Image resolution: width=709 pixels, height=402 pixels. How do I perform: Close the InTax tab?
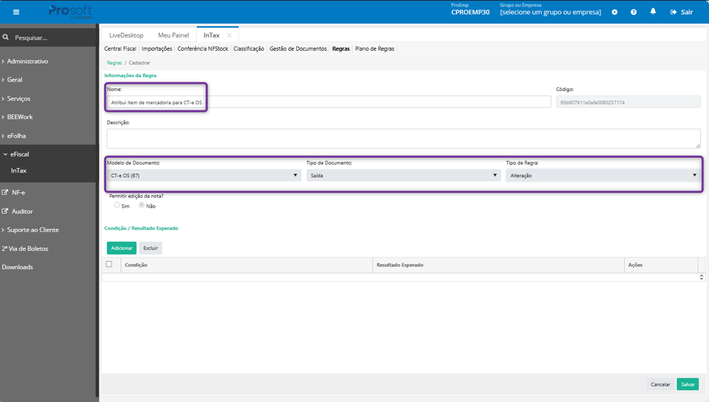click(229, 35)
